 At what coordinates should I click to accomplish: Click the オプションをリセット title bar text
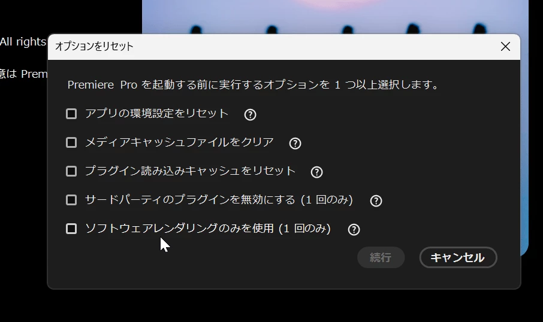pyautogui.click(x=94, y=46)
